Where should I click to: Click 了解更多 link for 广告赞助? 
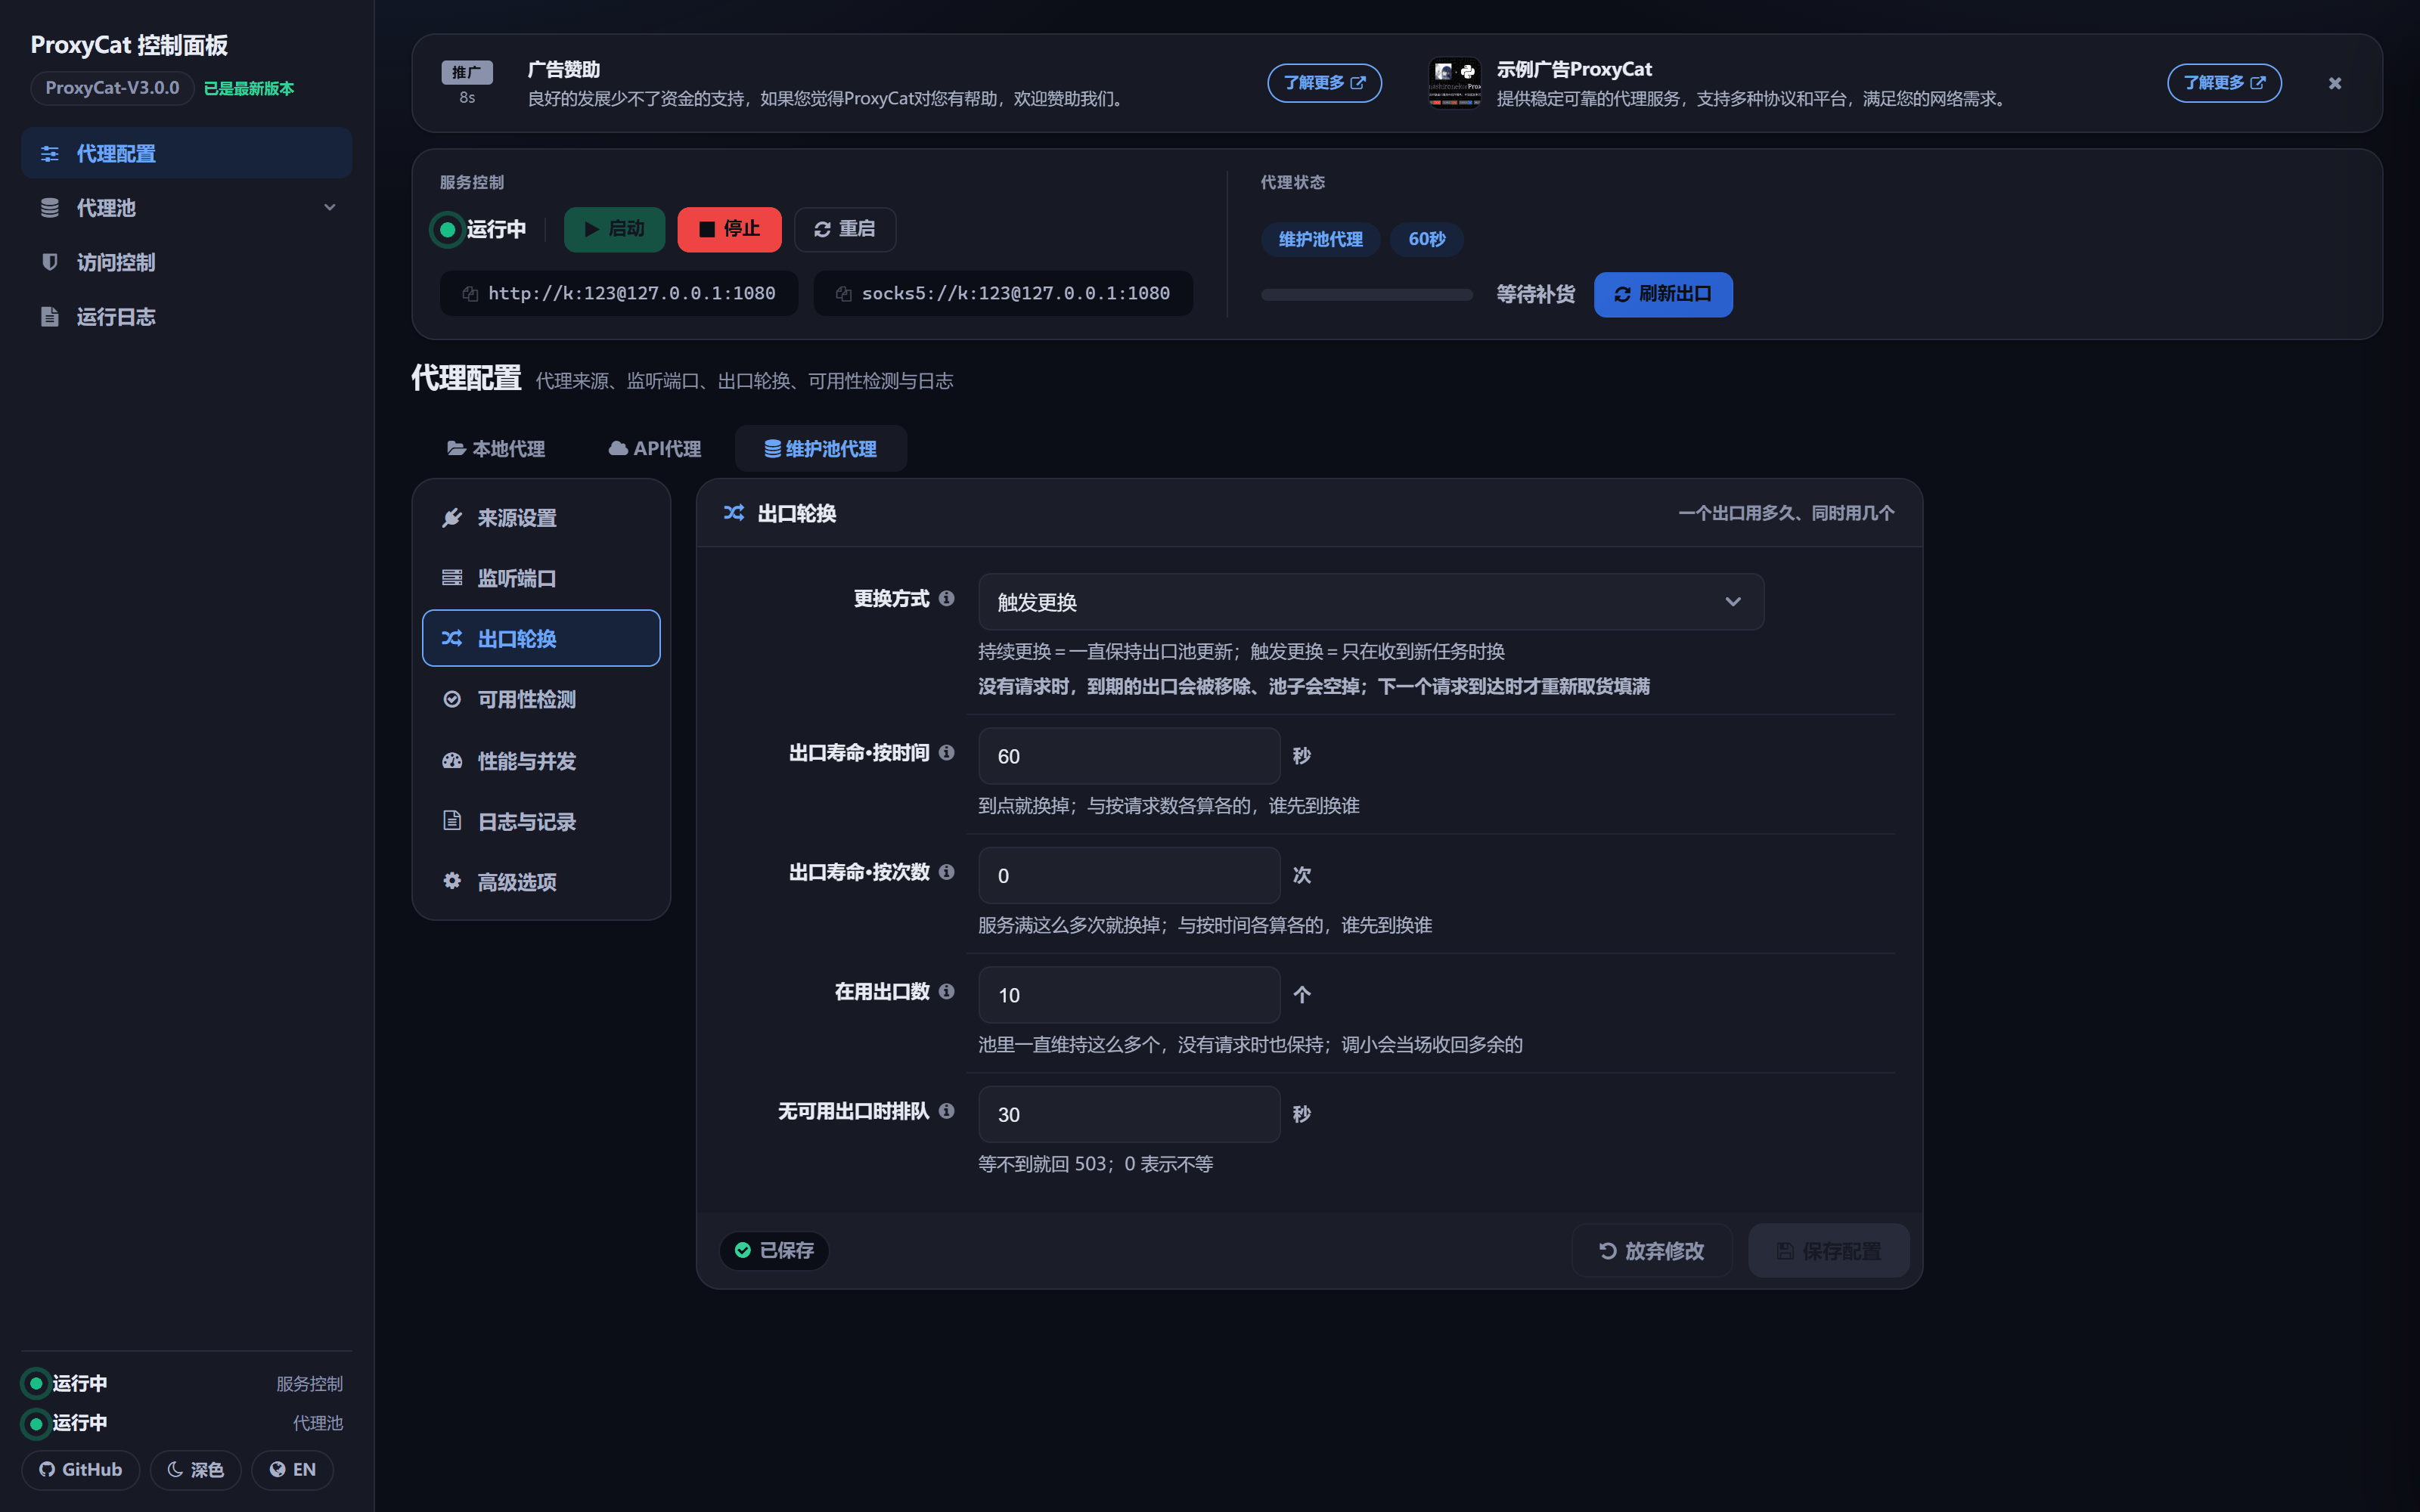pyautogui.click(x=1324, y=83)
